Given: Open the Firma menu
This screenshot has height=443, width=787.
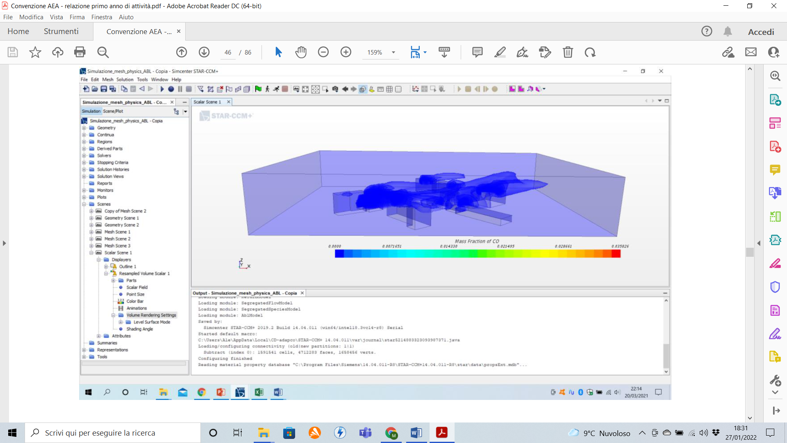Looking at the screenshot, I should click(77, 17).
